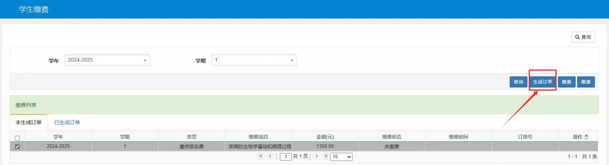Screen dimensions: 609x165
Task: Select the 未生成订单 tab
Action: [x=29, y=122]
